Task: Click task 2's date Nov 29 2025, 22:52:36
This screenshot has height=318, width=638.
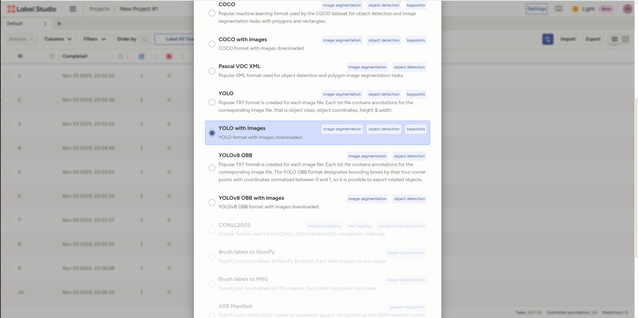Action: (x=88, y=100)
